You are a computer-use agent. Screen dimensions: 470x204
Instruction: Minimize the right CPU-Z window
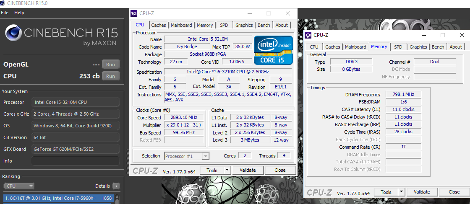pos(423,35)
